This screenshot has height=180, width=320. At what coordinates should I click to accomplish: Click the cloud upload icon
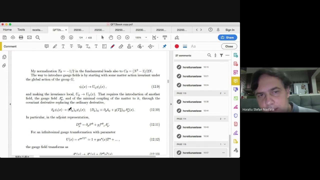tap(13, 37)
